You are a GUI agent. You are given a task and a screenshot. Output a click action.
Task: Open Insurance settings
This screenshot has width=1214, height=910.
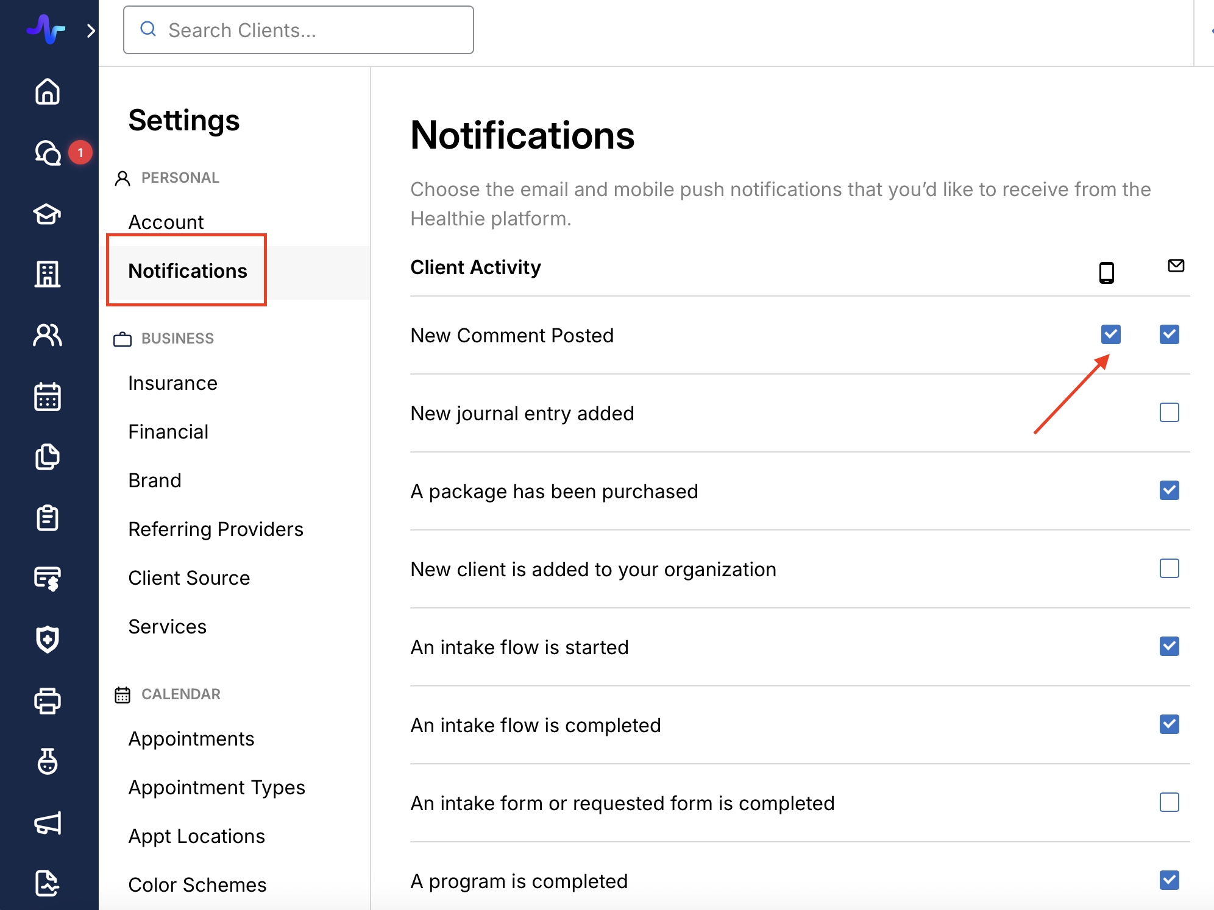[172, 383]
